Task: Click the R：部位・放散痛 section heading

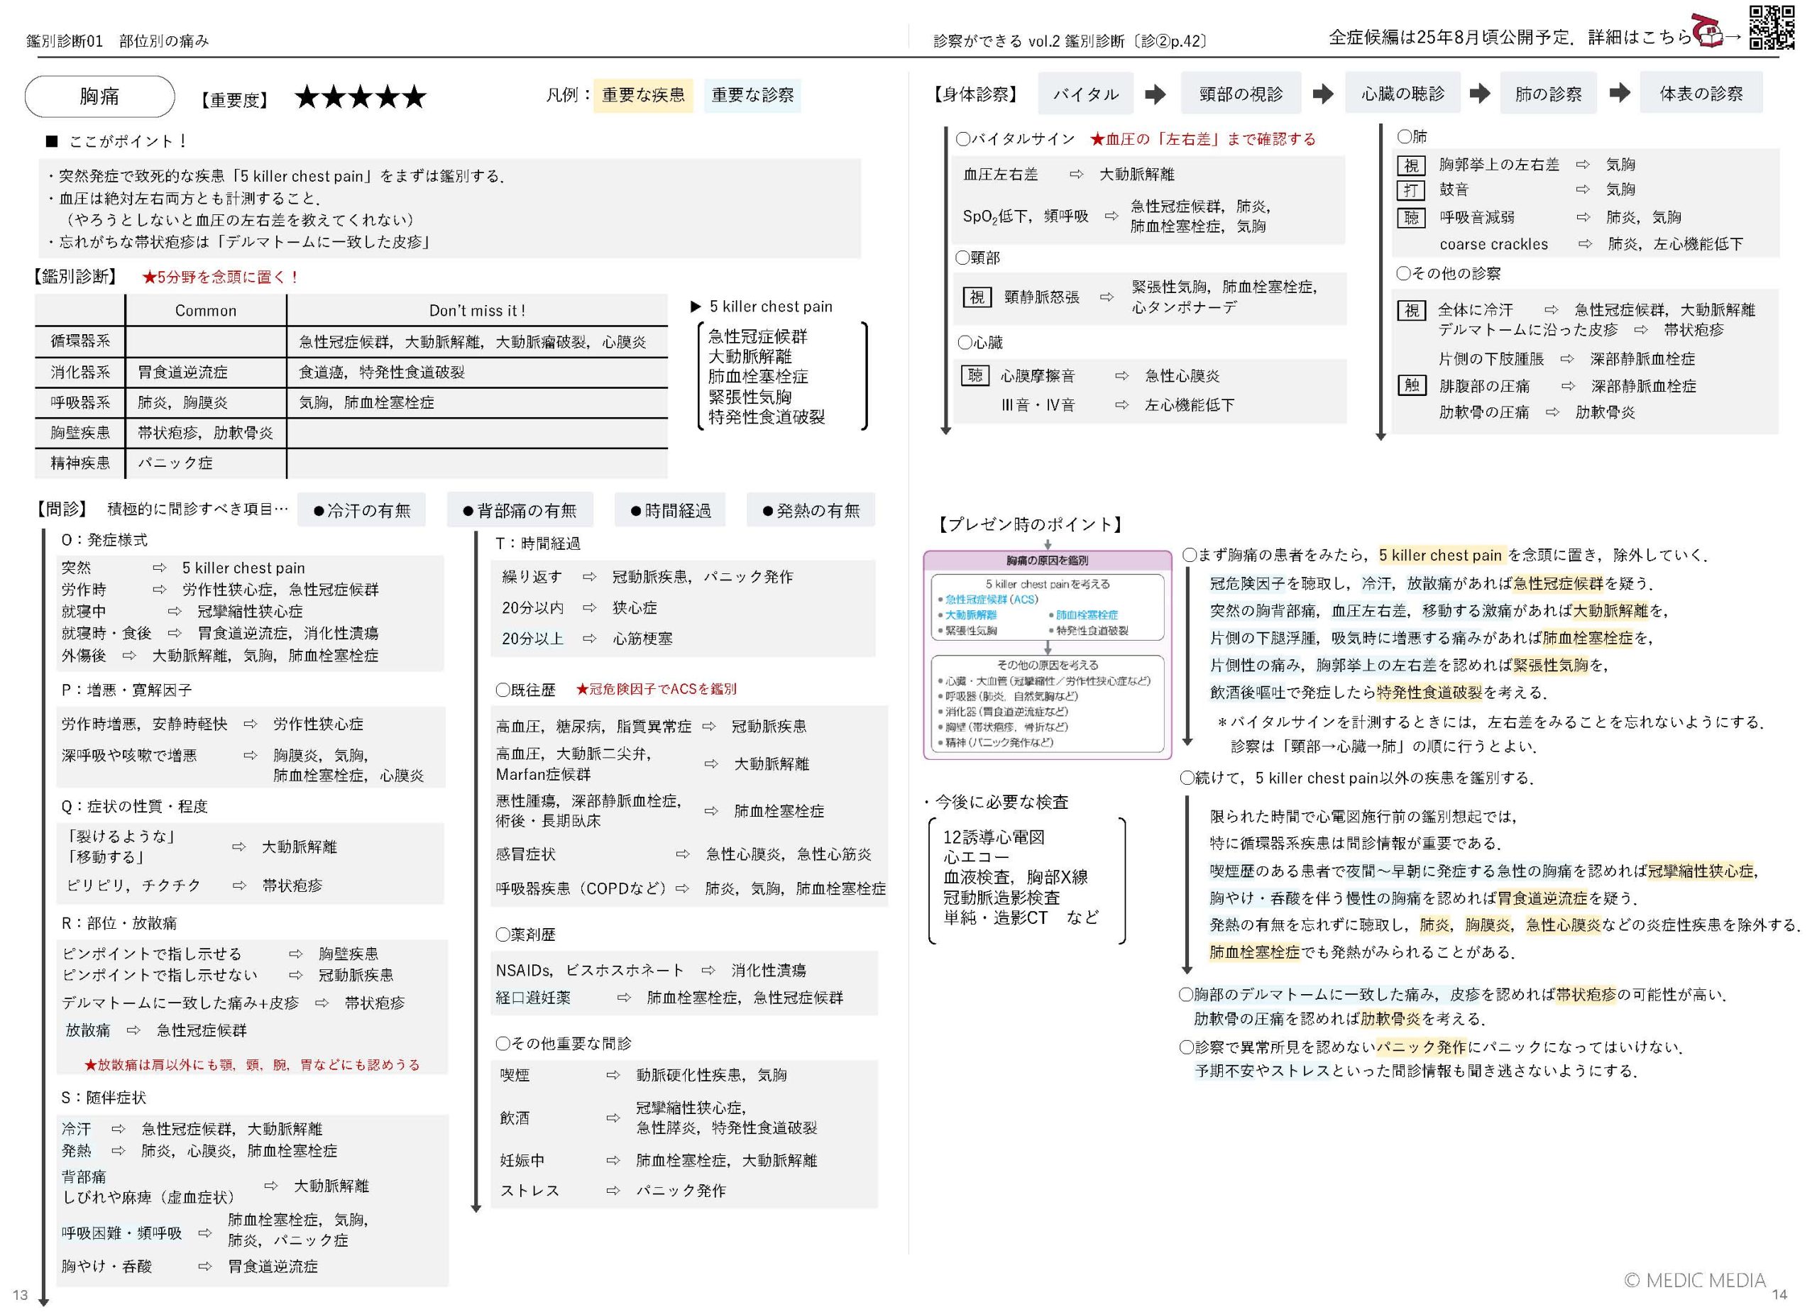Action: (x=119, y=924)
